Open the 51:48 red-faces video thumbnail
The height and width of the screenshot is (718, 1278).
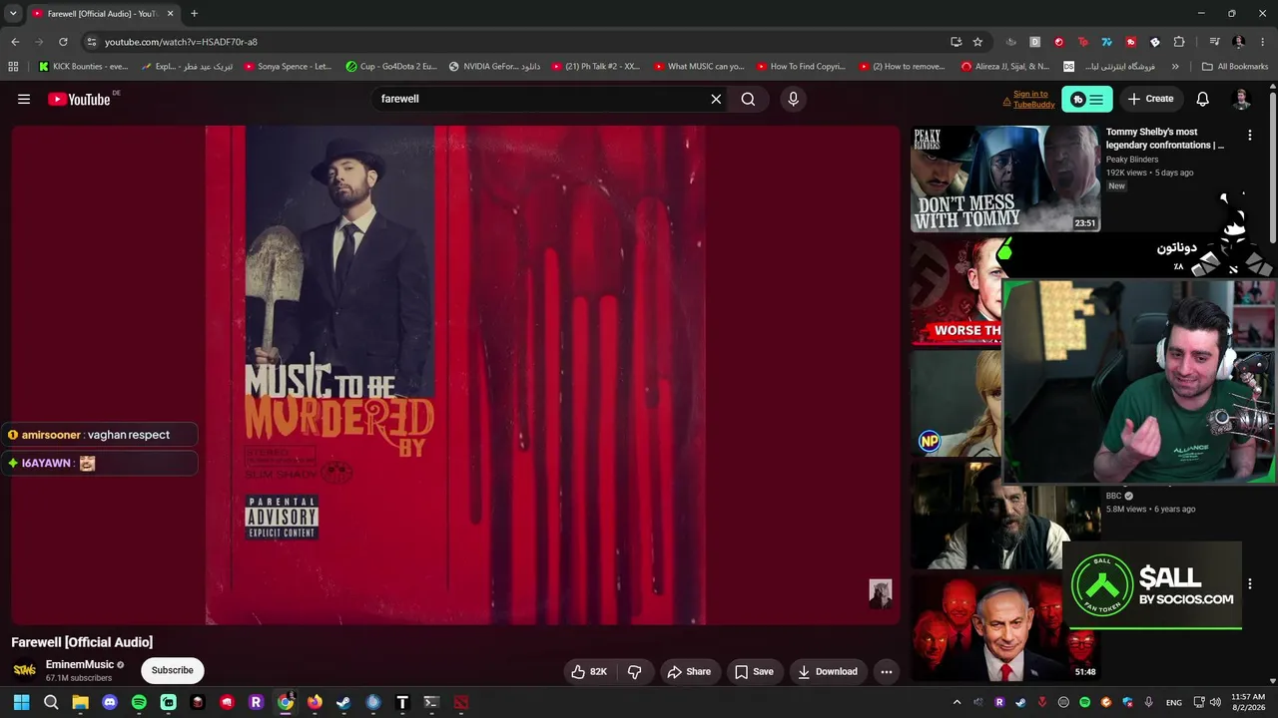[1005, 628]
